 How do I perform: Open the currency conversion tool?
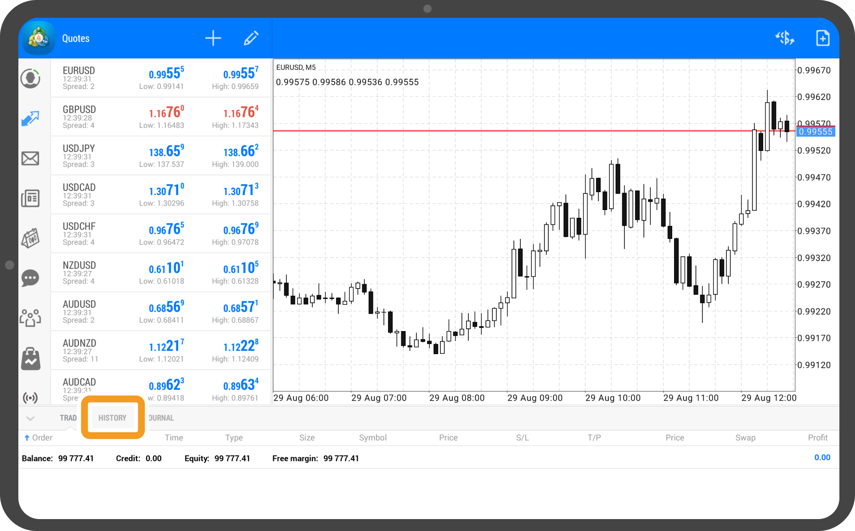pos(785,38)
